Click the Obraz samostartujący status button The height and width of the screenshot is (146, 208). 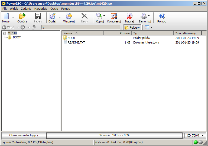(x=24, y=135)
